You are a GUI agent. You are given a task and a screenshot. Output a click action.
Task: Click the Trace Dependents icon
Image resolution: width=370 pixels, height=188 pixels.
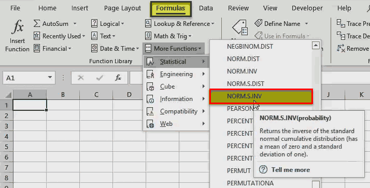click(341, 36)
